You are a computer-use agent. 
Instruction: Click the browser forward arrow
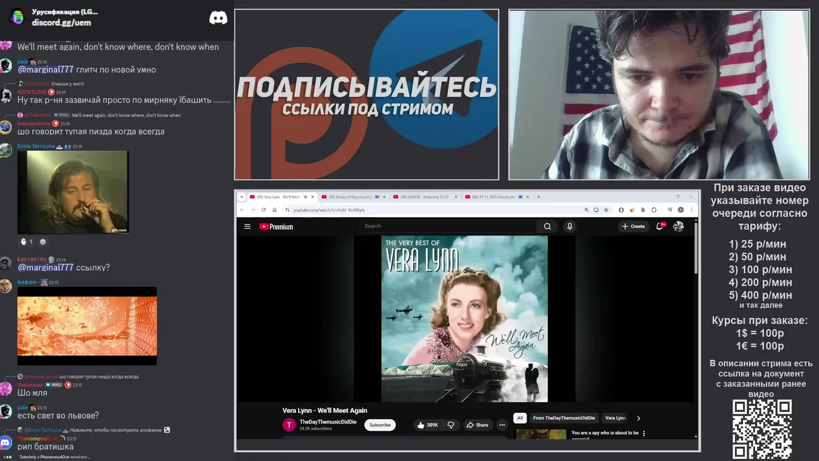click(x=252, y=209)
